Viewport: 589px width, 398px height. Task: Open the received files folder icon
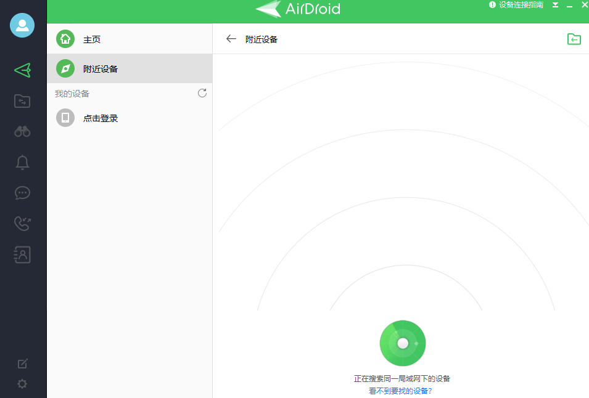pyautogui.click(x=574, y=39)
